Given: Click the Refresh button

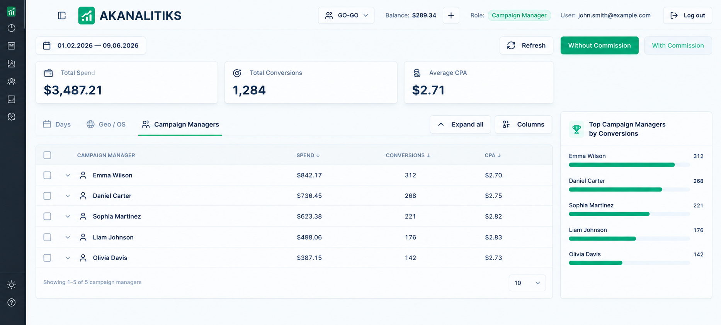Looking at the screenshot, I should click(526, 45).
